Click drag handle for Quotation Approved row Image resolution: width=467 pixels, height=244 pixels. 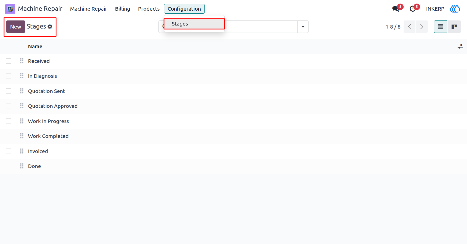pyautogui.click(x=22, y=106)
